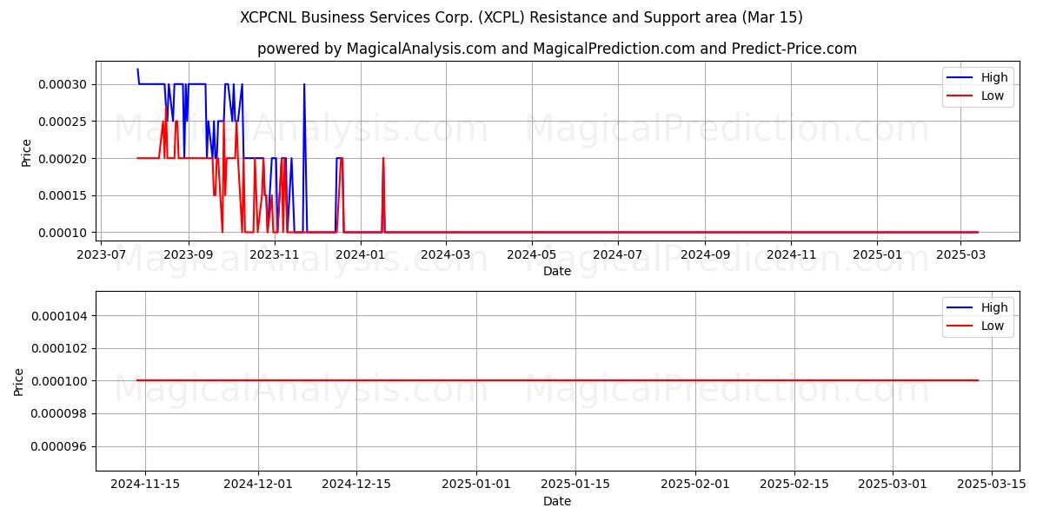Image resolution: width=1043 pixels, height=521 pixels.
Task: Click the 2025-01 tick label in top chart
Action: pyautogui.click(x=877, y=254)
